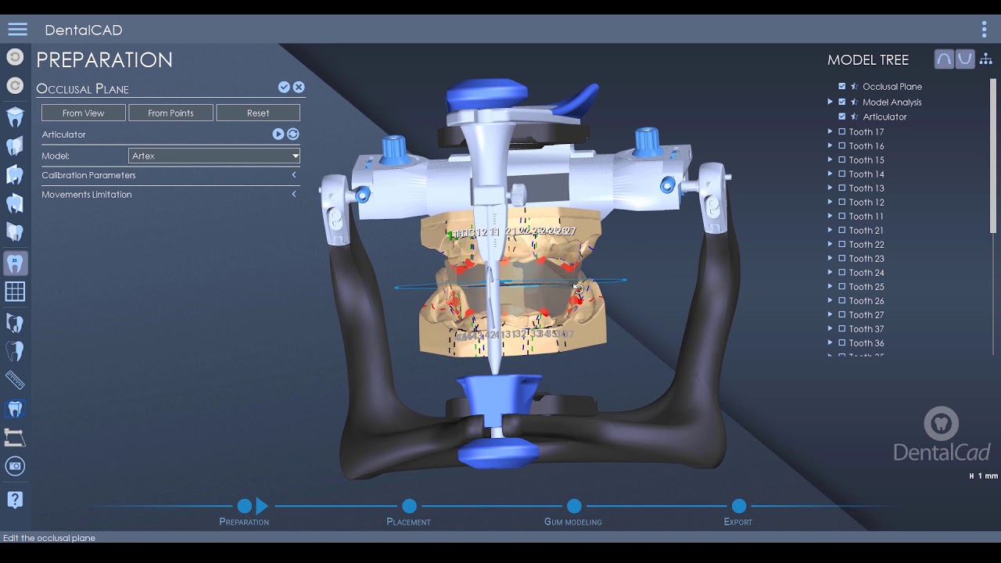The height and width of the screenshot is (563, 1001).
Task: Go to the Preparation workflow step
Action: click(244, 506)
